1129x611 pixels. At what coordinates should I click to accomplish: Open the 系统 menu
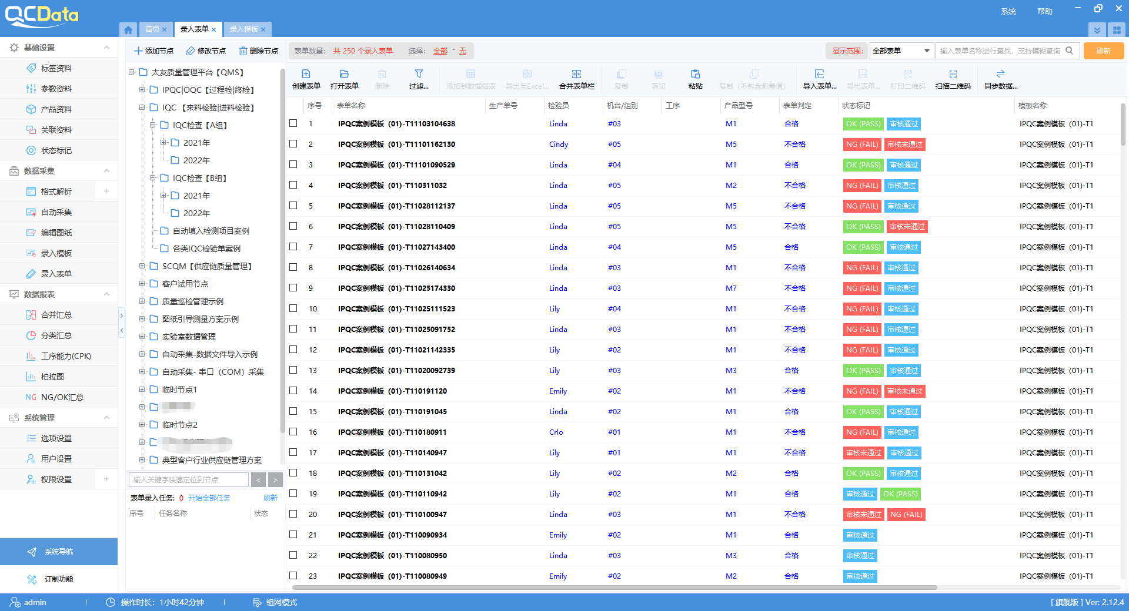click(x=1008, y=11)
